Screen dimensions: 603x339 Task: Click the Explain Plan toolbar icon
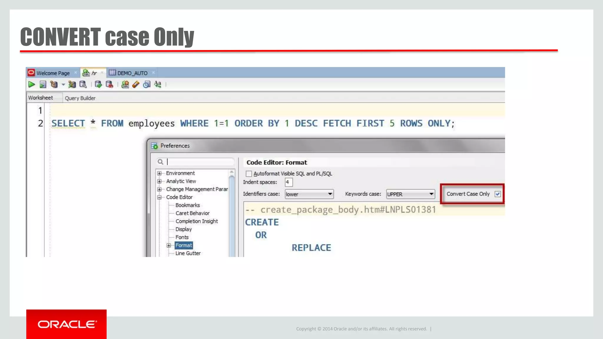54,85
